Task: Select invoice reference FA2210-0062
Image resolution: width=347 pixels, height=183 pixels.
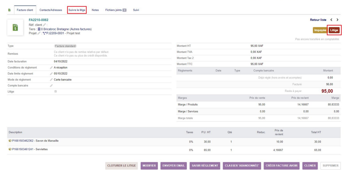Action: click(38, 20)
